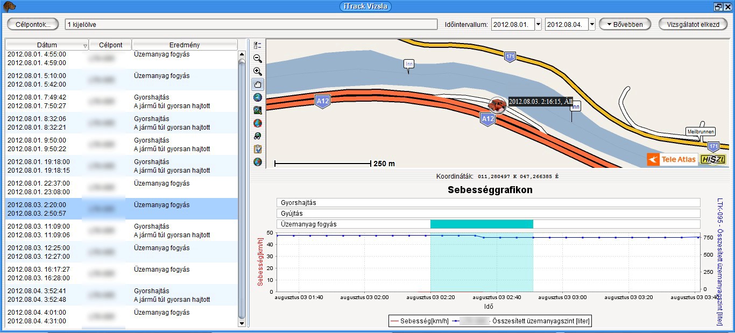Click the start date field 2012.08.01.
This screenshot has width=735, height=333.
pyautogui.click(x=513, y=24)
